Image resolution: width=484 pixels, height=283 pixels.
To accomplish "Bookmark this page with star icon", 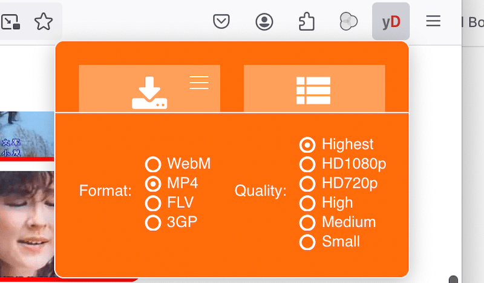I will coord(44,22).
